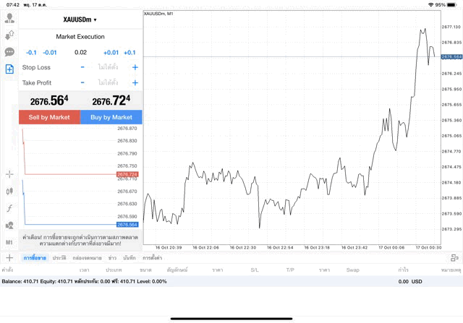463x323 pixels.
Task: Change the M1 timeframe selector
Action: 9,242
